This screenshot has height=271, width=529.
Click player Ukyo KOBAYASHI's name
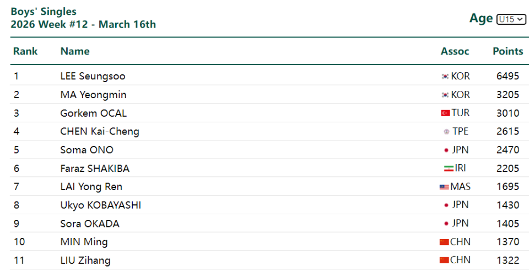(100, 205)
